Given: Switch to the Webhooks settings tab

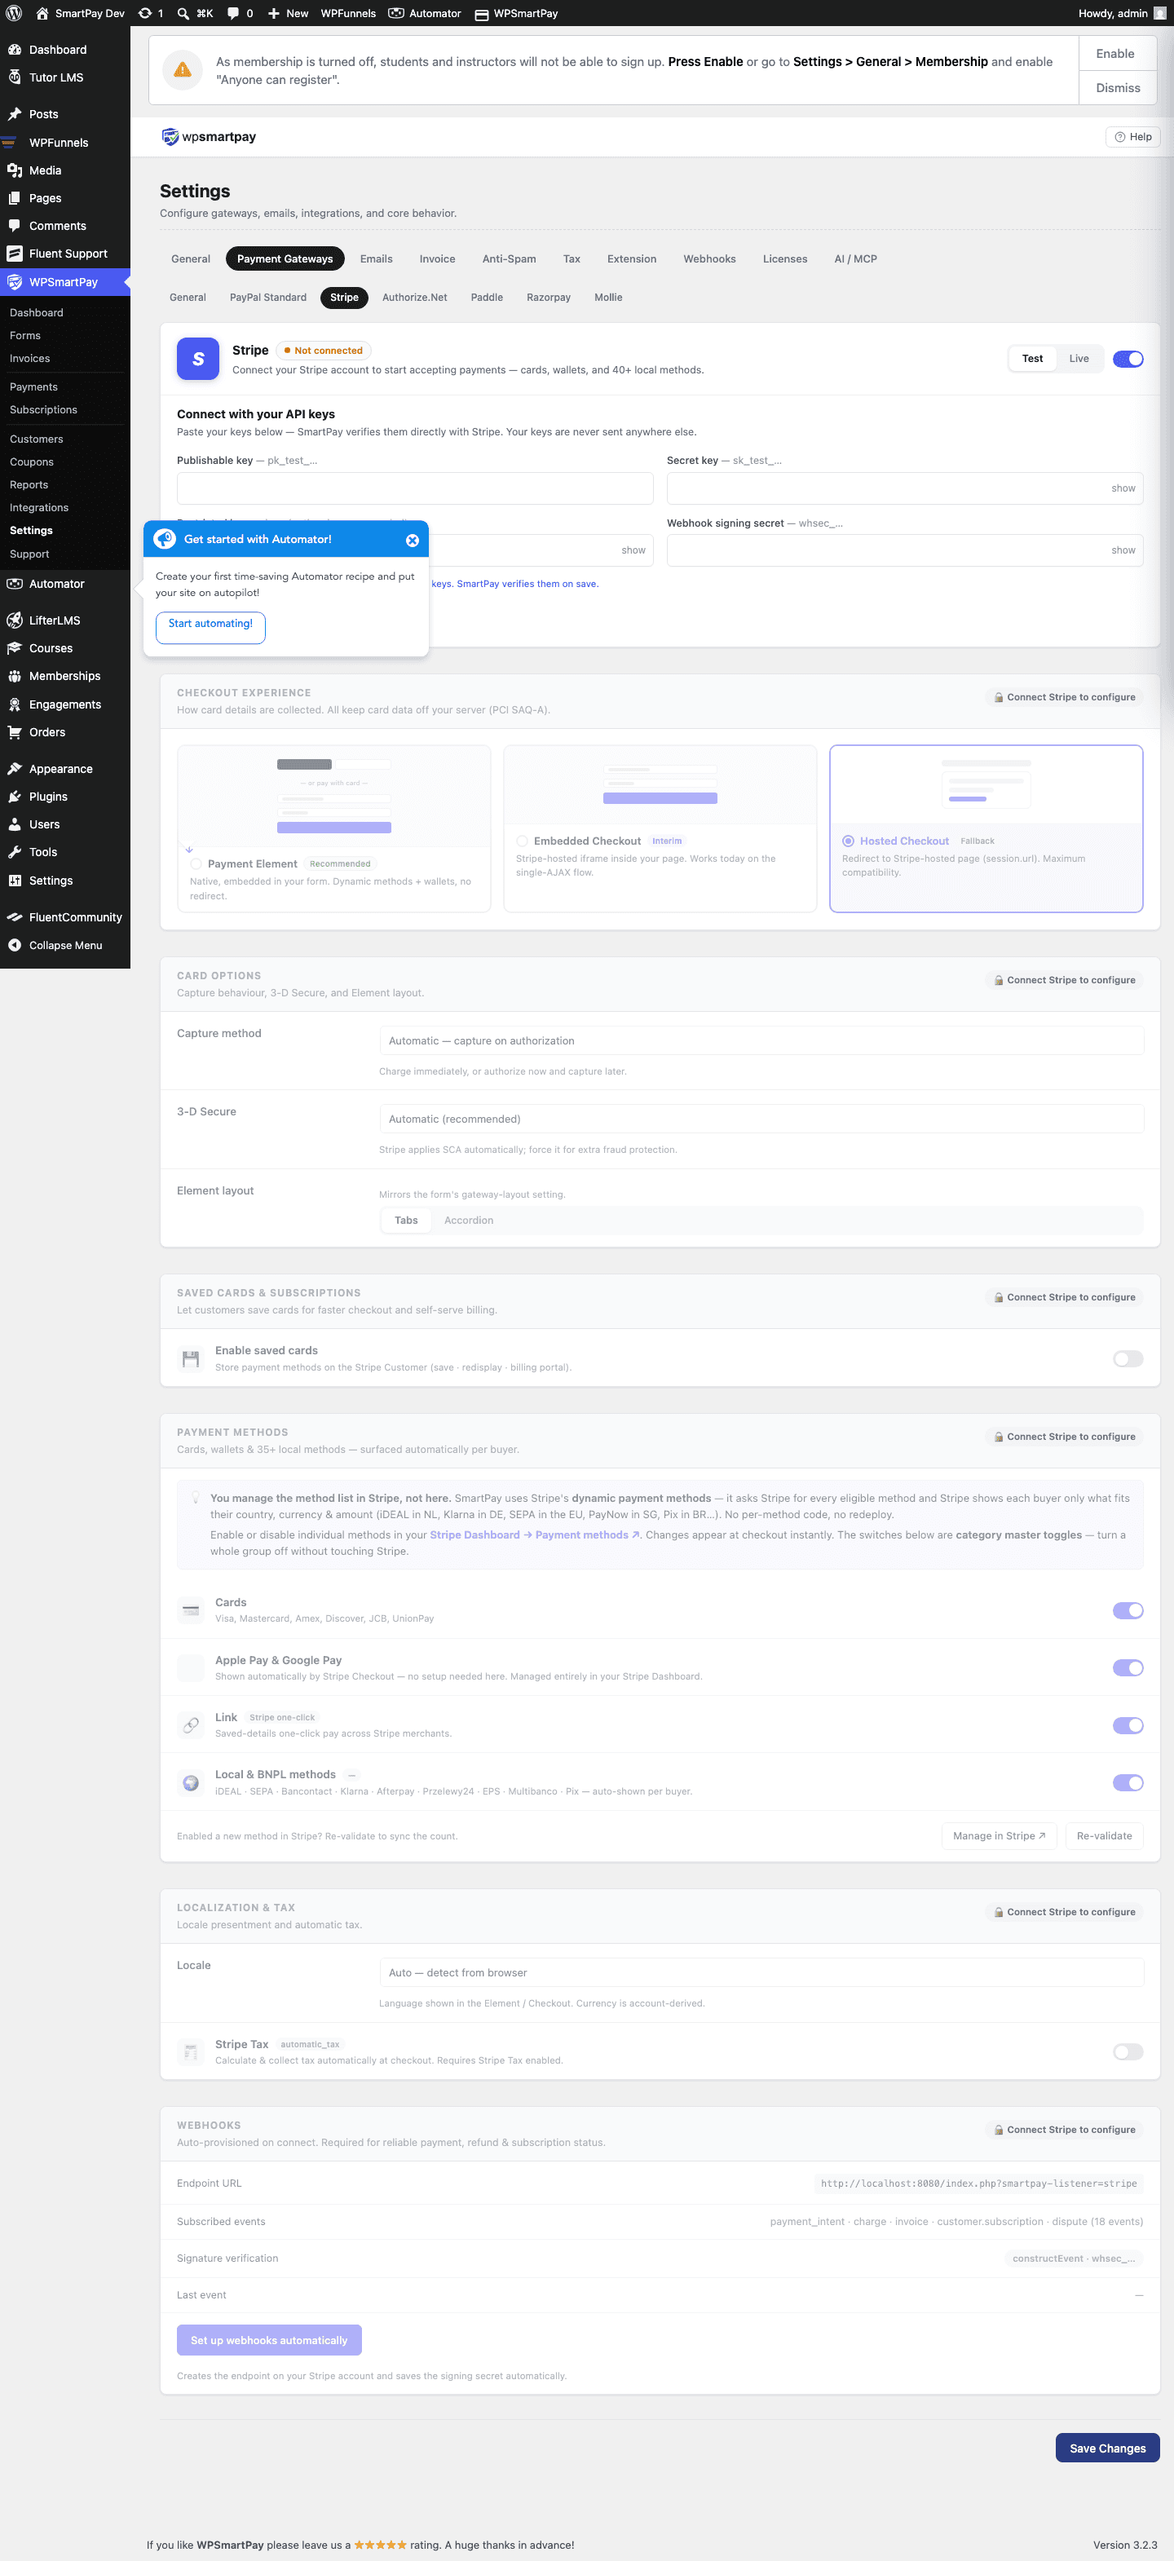Looking at the screenshot, I should click(x=710, y=258).
